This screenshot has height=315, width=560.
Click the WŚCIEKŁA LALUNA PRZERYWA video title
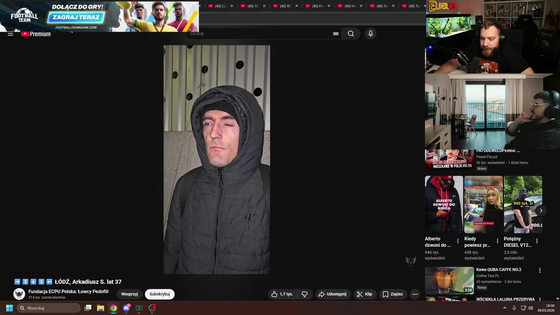click(505, 299)
